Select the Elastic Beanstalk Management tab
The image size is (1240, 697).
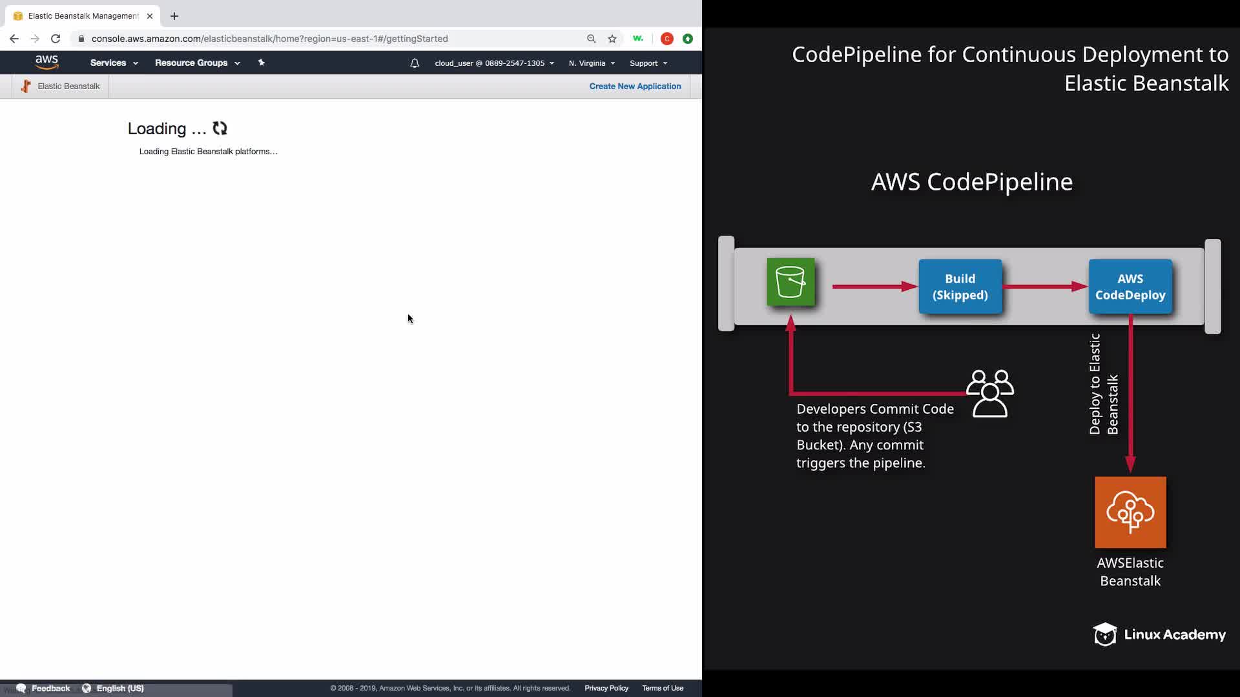[83, 16]
